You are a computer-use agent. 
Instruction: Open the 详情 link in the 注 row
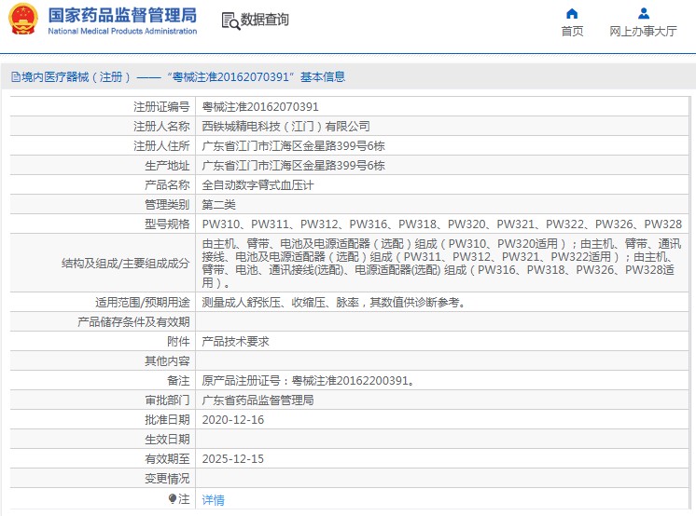point(213,499)
